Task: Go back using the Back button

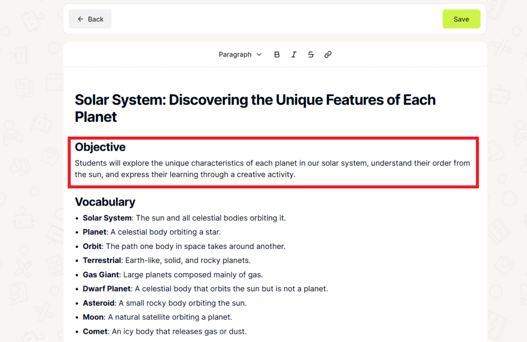Action: [90, 19]
